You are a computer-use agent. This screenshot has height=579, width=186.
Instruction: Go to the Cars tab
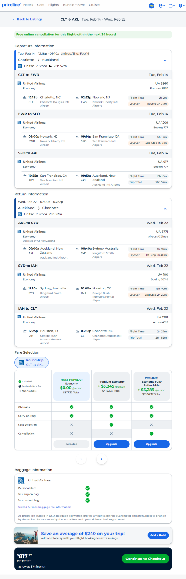point(41,5)
